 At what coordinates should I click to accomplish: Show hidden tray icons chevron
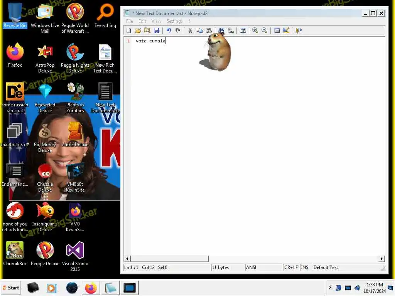(330, 288)
